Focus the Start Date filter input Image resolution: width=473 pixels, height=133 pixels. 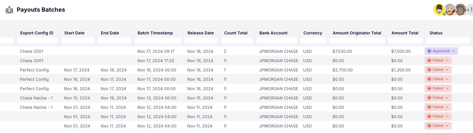point(78,41)
